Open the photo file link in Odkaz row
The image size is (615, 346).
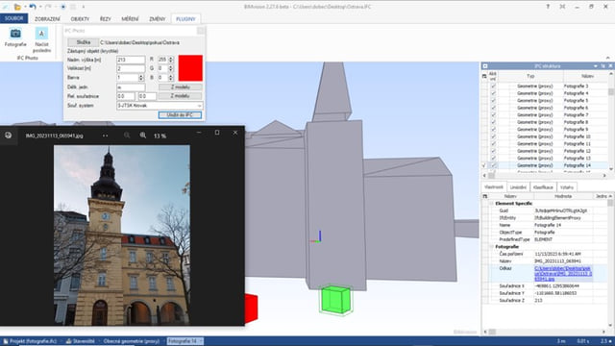(x=563, y=273)
